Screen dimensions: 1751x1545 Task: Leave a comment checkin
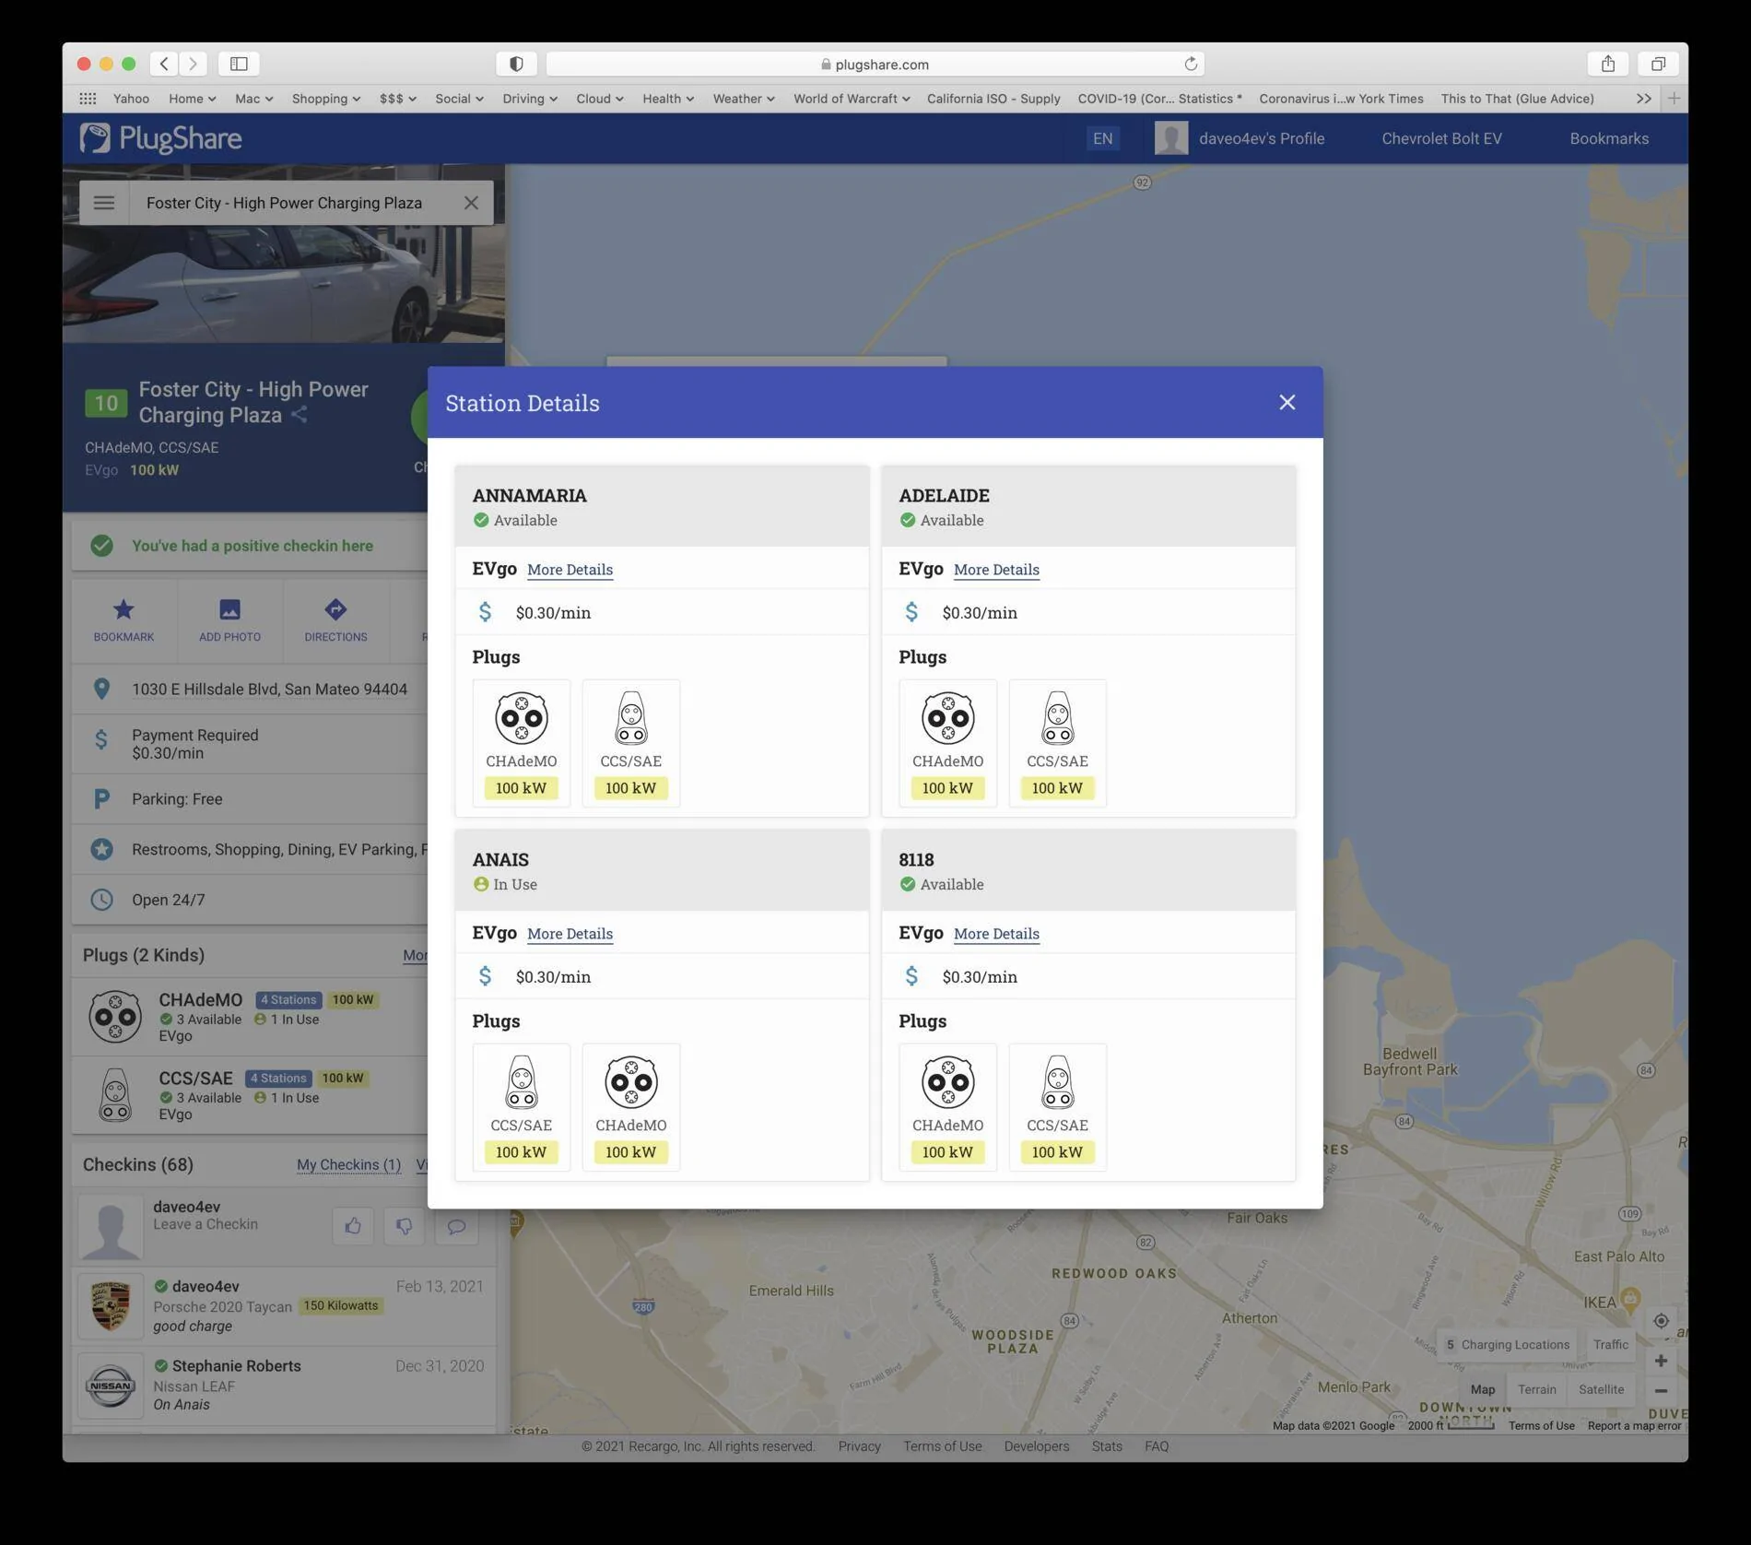[456, 1226]
